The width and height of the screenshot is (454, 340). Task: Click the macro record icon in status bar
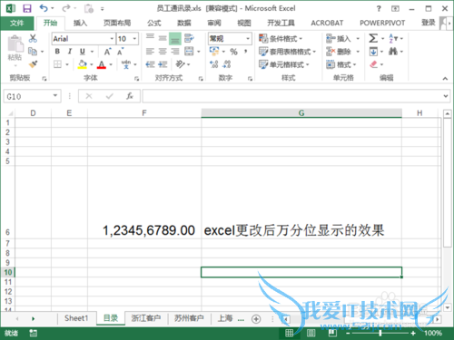(x=33, y=333)
